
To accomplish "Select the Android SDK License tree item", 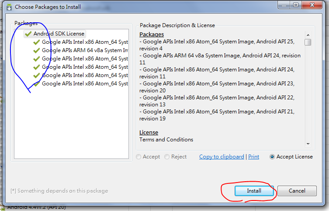I will 55,34.
